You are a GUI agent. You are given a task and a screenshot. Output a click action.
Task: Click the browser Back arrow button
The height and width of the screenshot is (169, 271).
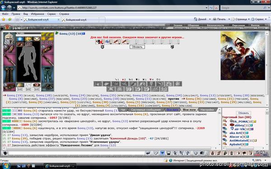[x=3, y=8]
